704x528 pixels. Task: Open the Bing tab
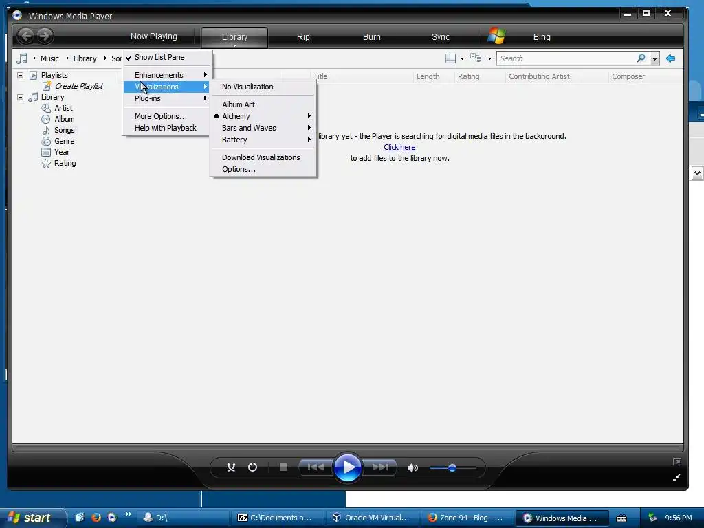(x=542, y=37)
